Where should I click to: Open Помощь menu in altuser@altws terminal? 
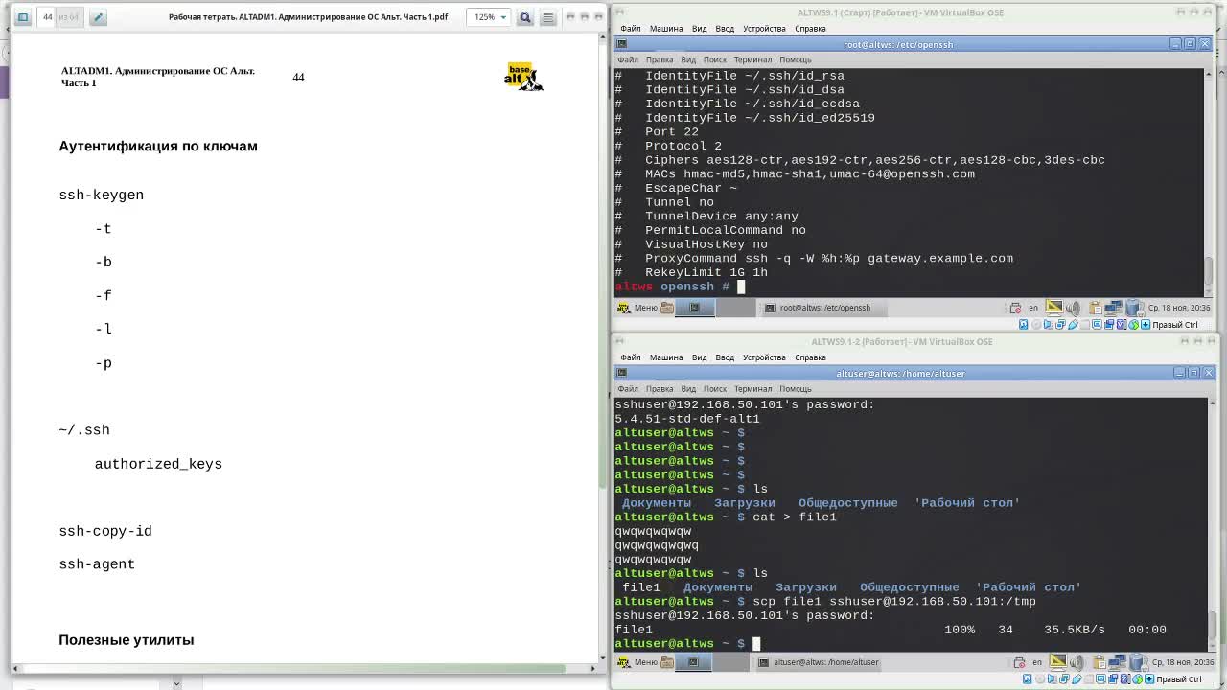[x=795, y=388]
